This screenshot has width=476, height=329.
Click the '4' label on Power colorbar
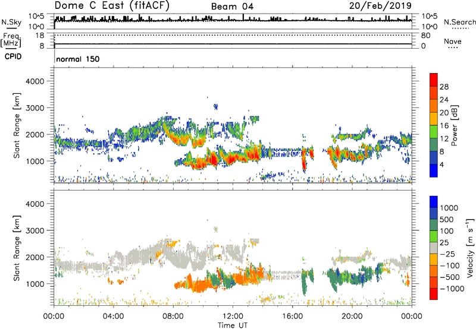[442, 164]
